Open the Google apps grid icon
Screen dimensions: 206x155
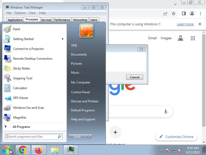click(x=193, y=38)
